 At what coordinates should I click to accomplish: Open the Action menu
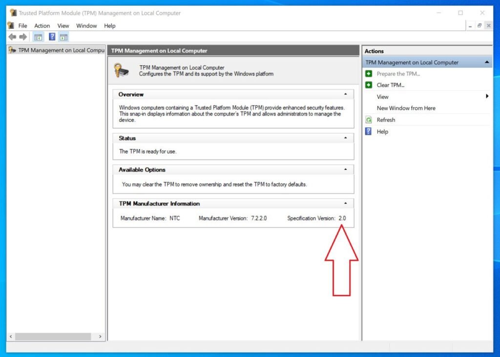[42, 25]
